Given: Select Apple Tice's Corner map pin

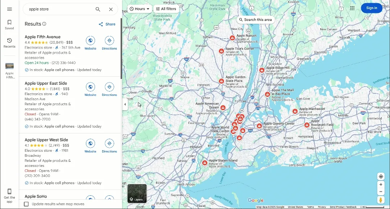Looking at the screenshot, I should 221,51.
